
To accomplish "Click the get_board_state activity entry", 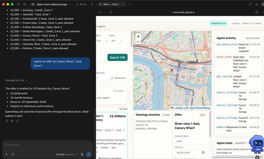I will [x=238, y=48].
